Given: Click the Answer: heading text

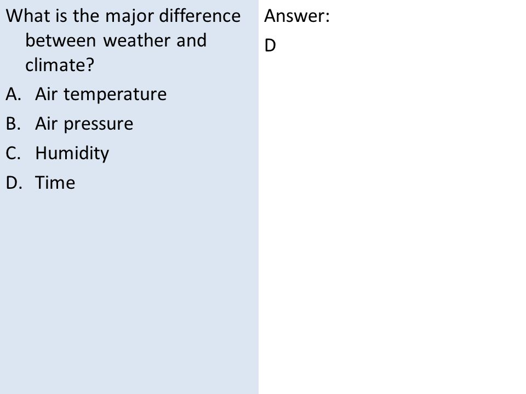Looking at the screenshot, I should click(x=297, y=16).
